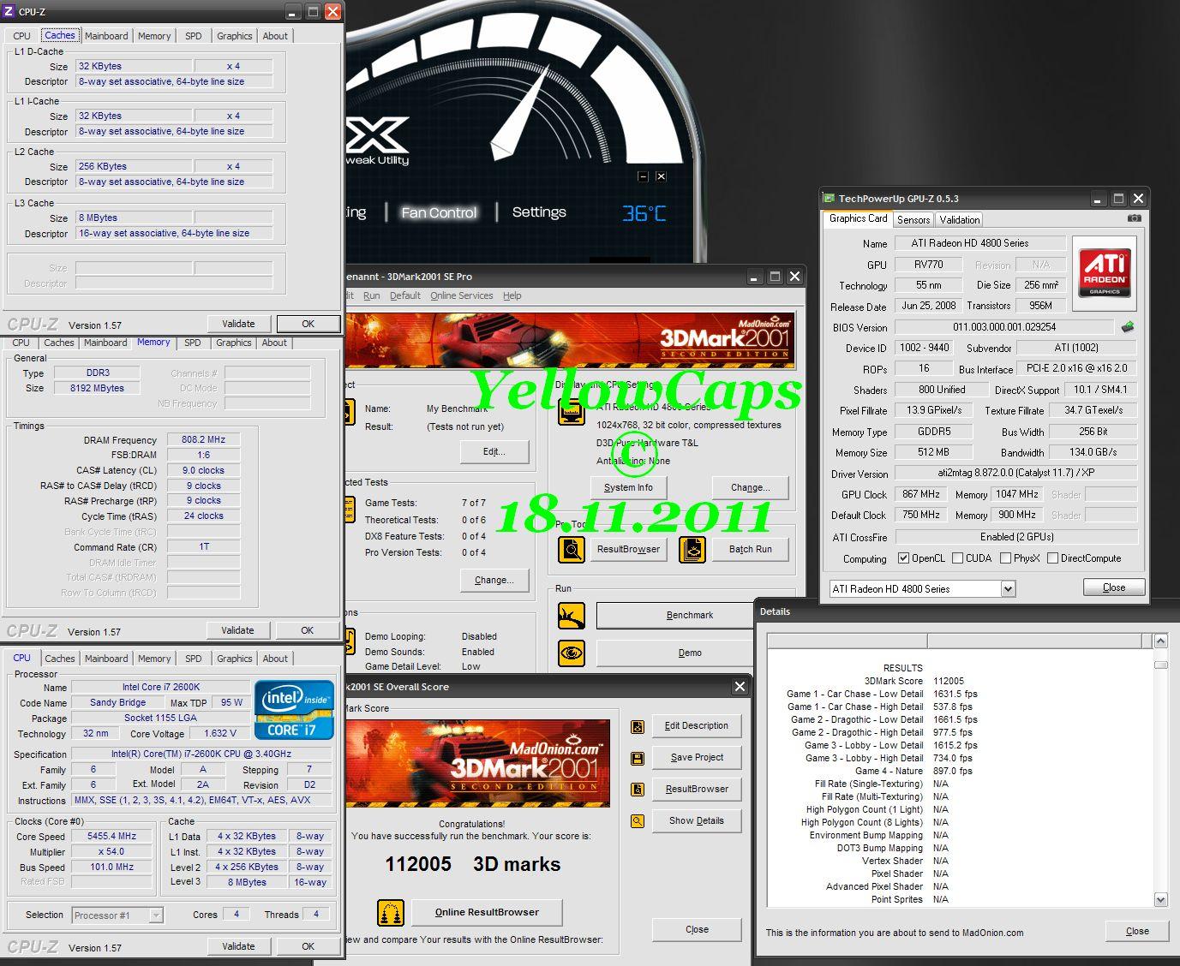1180x966 pixels.
Task: Open Graphics tab in the middle CPU-Z window
Action: 234,343
